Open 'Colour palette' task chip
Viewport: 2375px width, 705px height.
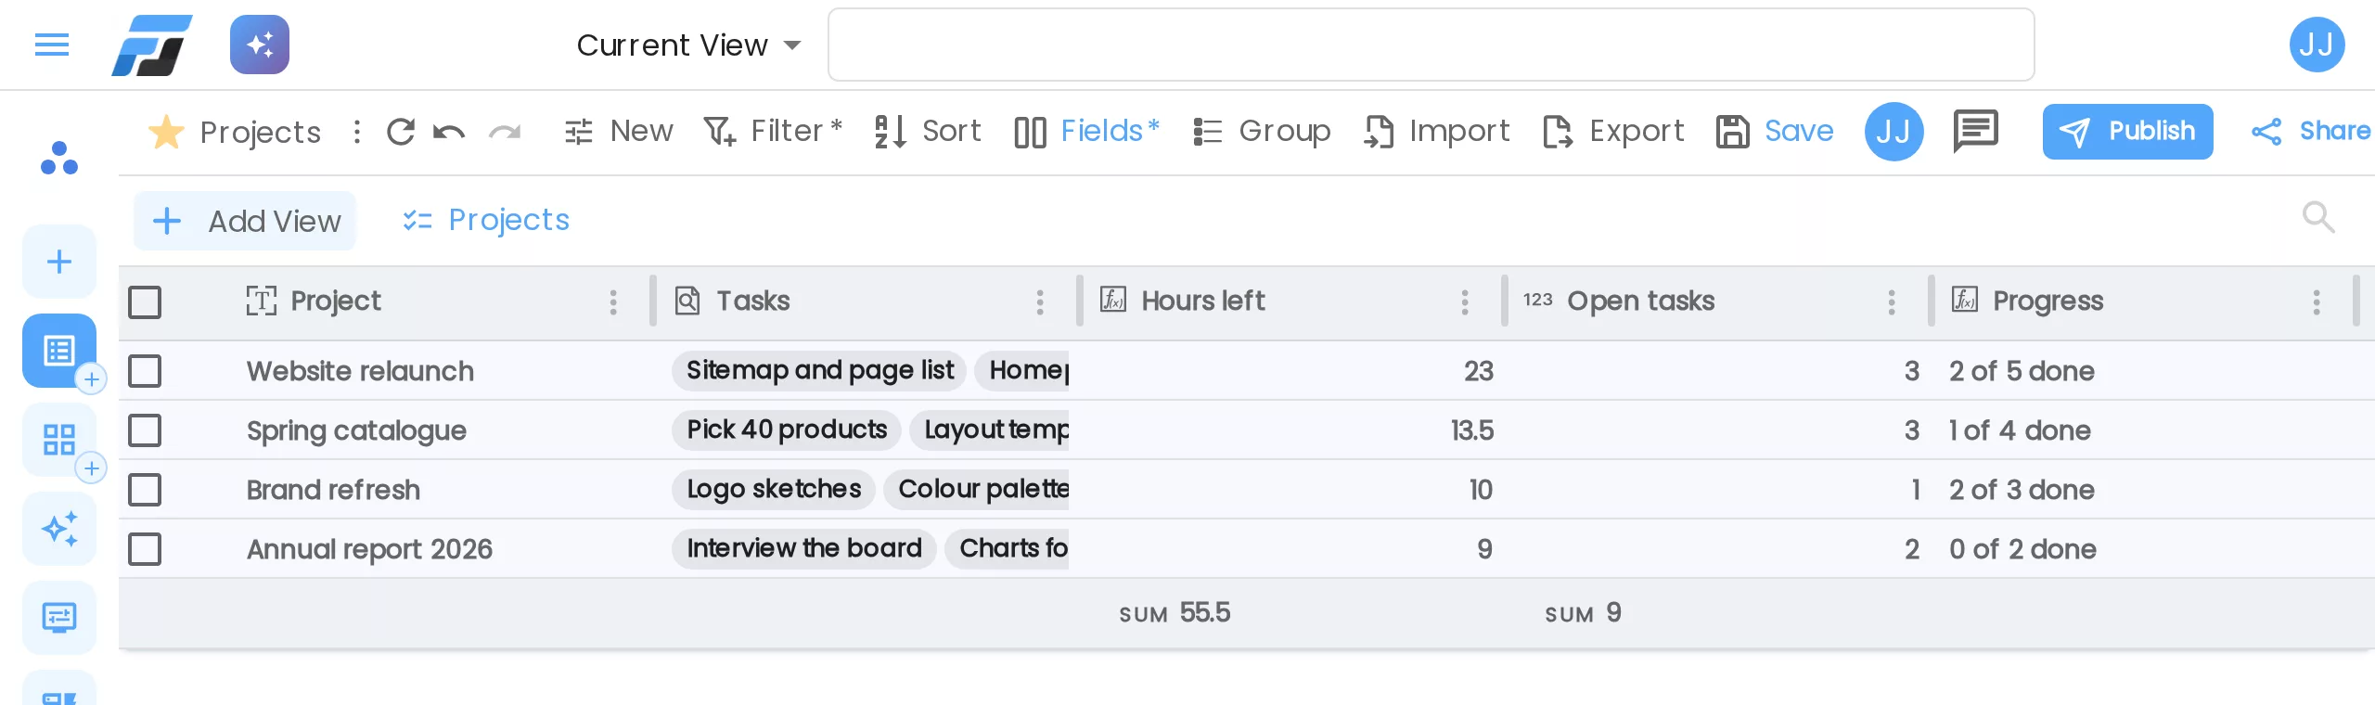click(977, 489)
